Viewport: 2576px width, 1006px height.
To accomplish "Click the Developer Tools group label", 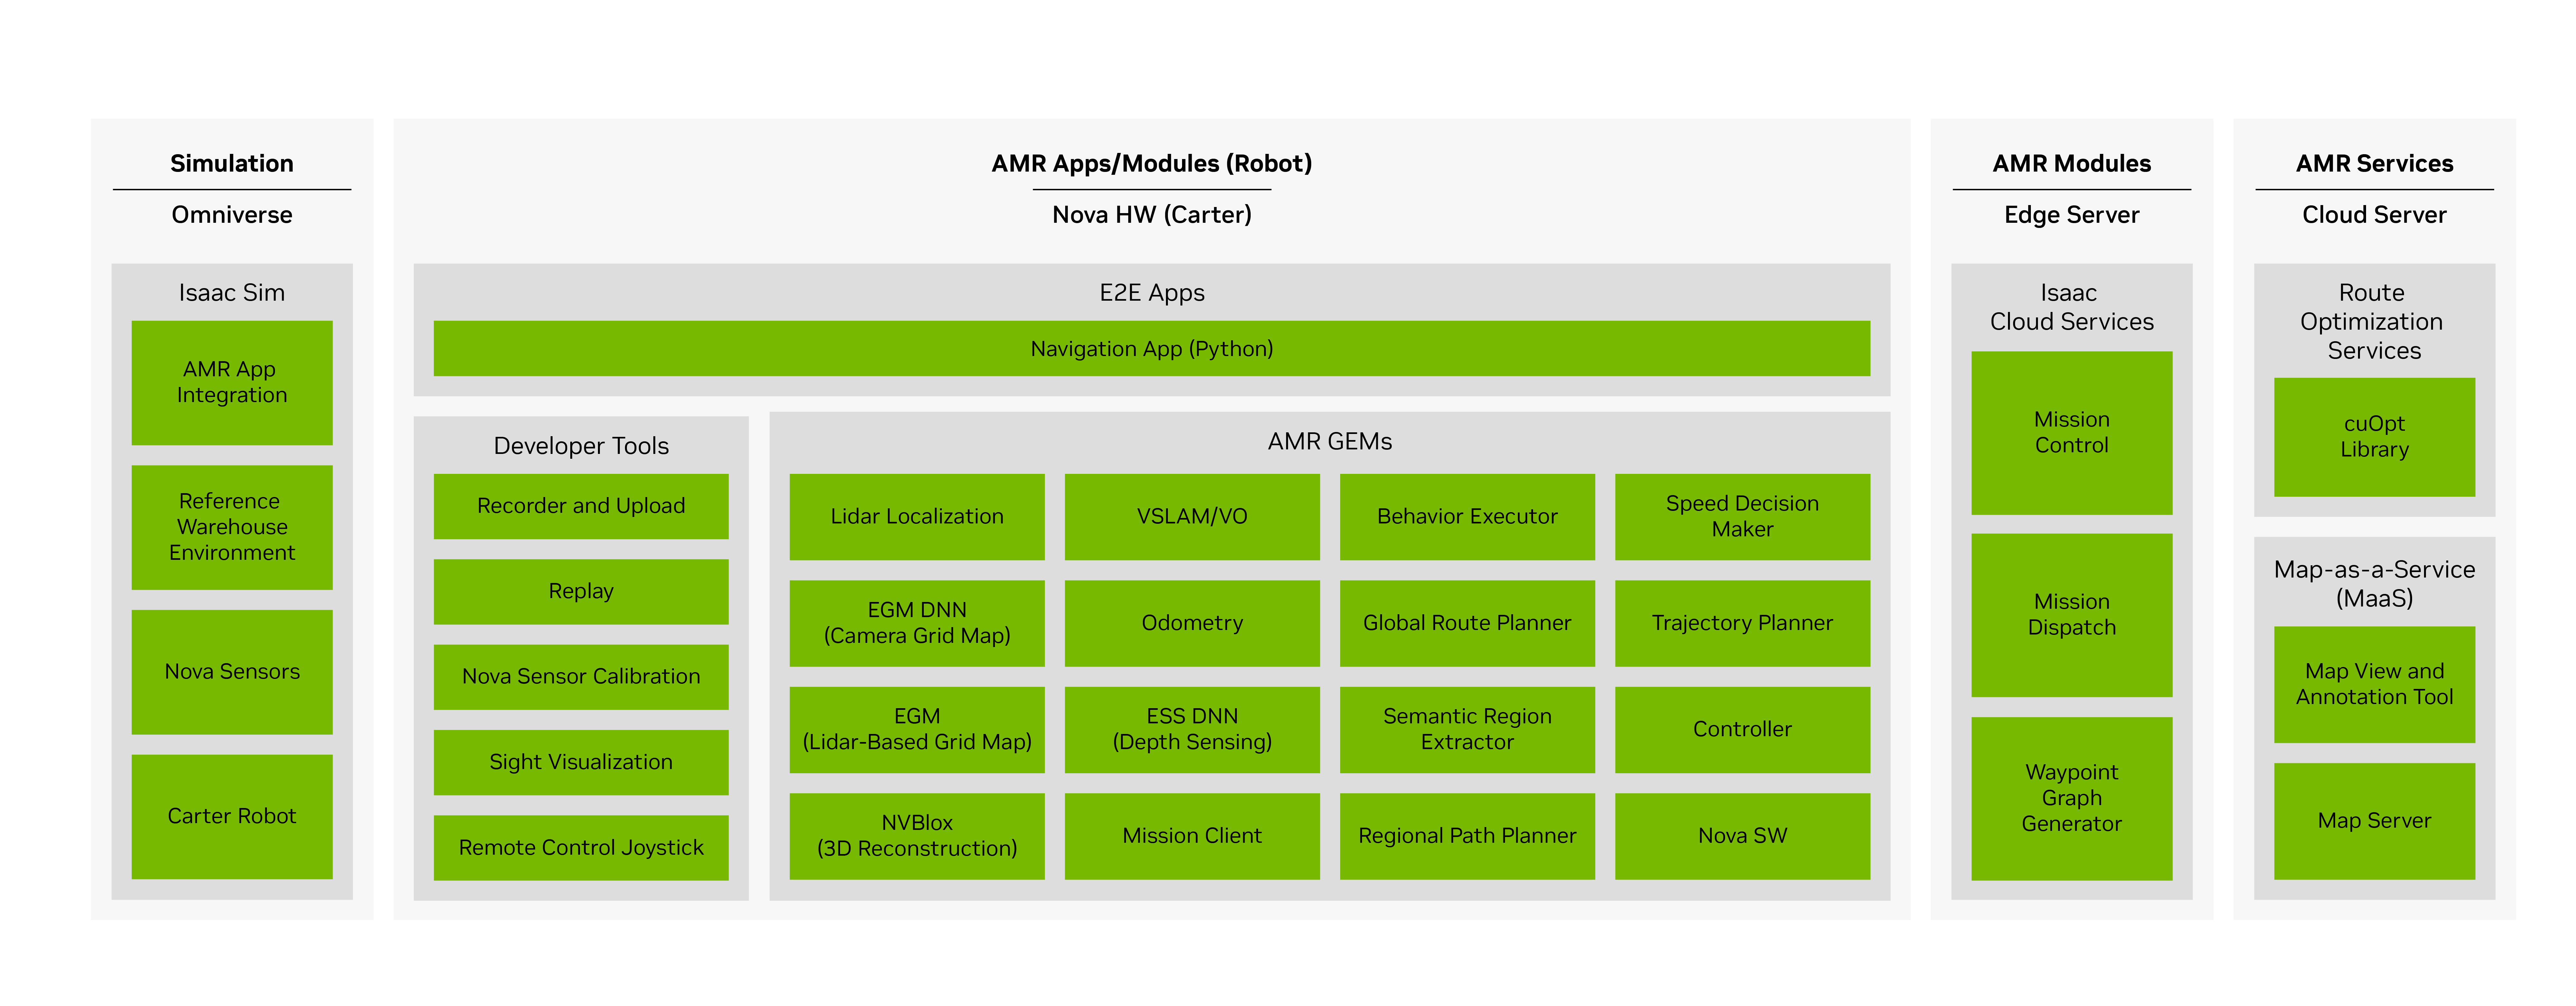I will point(581,446).
